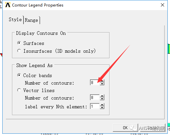
Task: Click the Color bands contours number field
Action: tap(95, 82)
